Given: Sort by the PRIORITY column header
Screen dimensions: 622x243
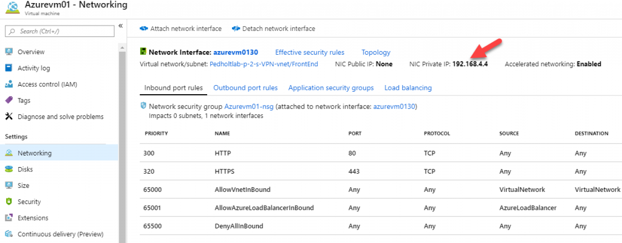Looking at the screenshot, I should pos(156,134).
